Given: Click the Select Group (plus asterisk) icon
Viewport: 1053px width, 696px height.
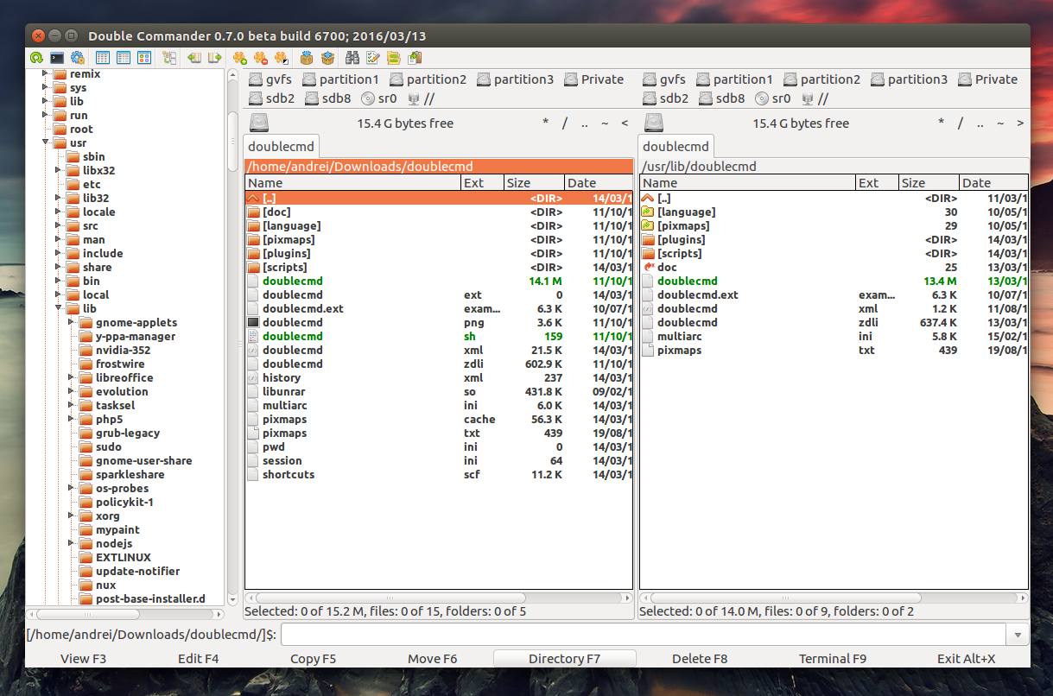Looking at the screenshot, I should pos(240,58).
